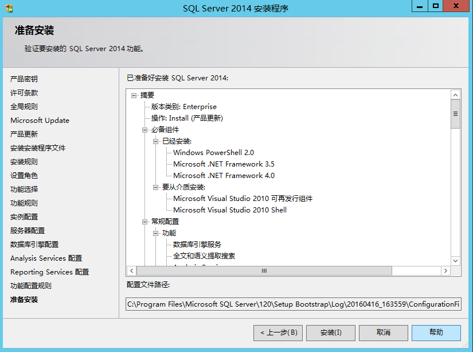Select 许可条款 step in sidebar
Screen dimensions: 473x352
(x=24, y=93)
